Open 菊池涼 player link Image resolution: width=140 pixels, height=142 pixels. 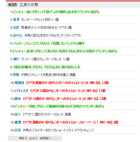[19, 83]
